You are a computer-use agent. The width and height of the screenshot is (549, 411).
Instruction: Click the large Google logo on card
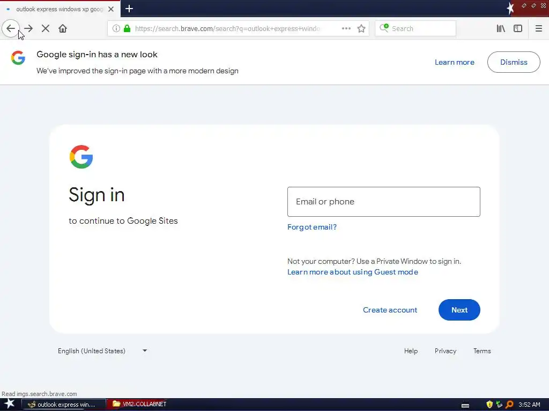pos(81,157)
